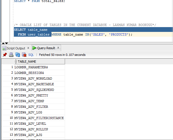Pin the query result tab
173x140 pixels.
(x=5, y=55)
